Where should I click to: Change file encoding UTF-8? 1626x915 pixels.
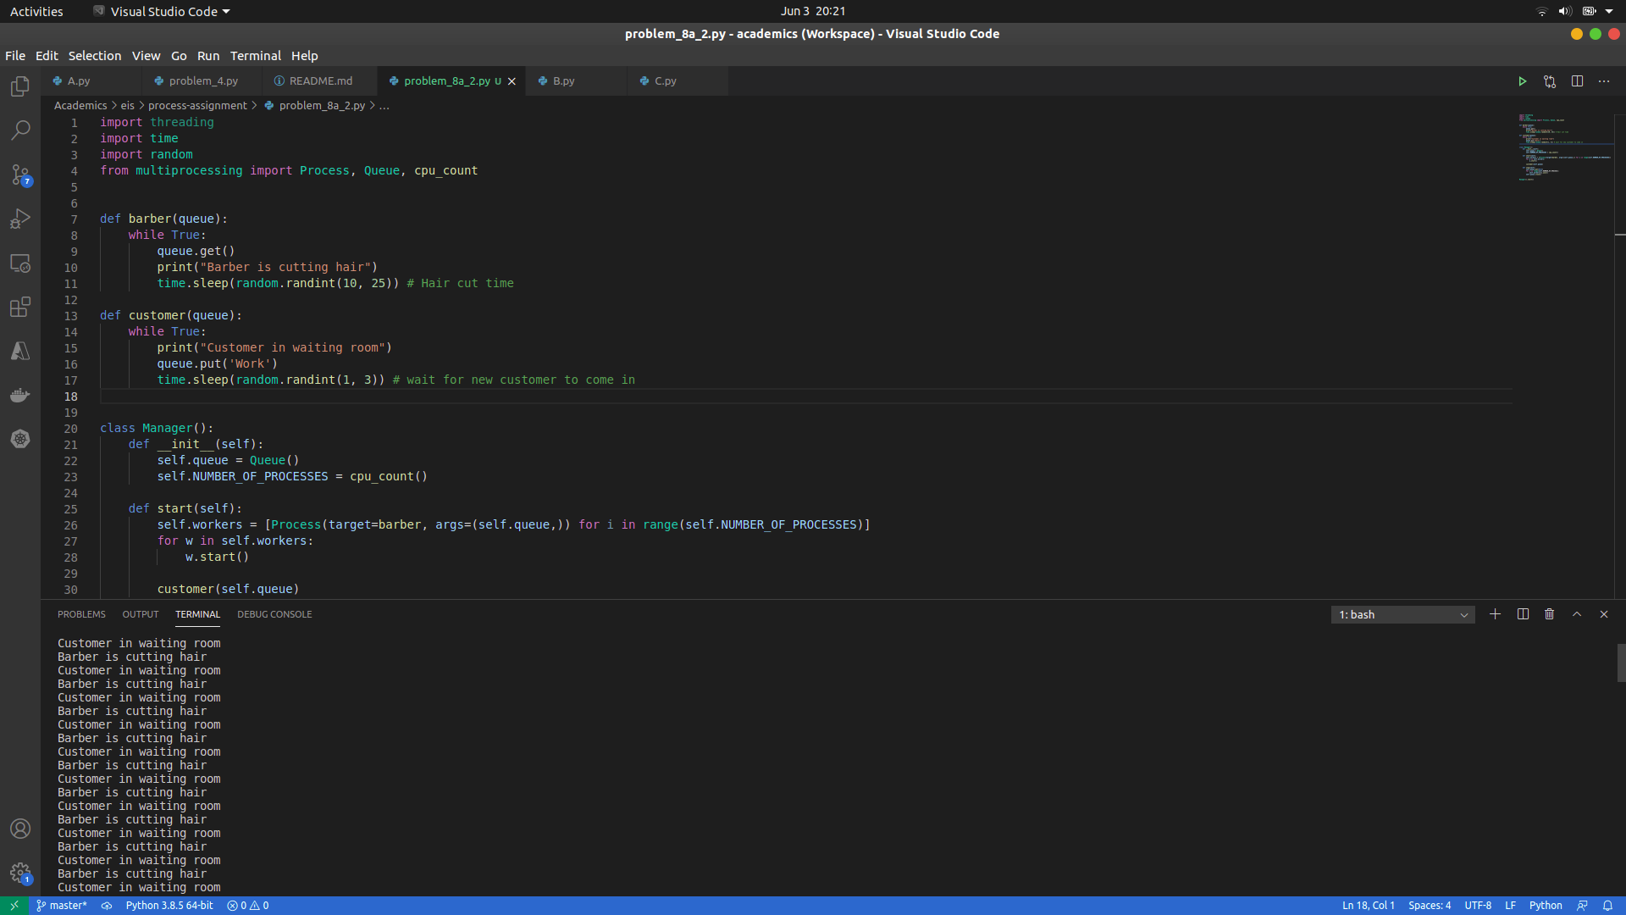[1478, 906]
